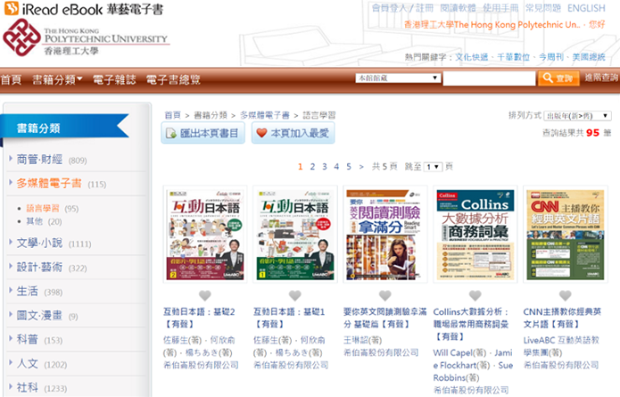Expand the 人文 category
This screenshot has height=397, width=620.
28,363
